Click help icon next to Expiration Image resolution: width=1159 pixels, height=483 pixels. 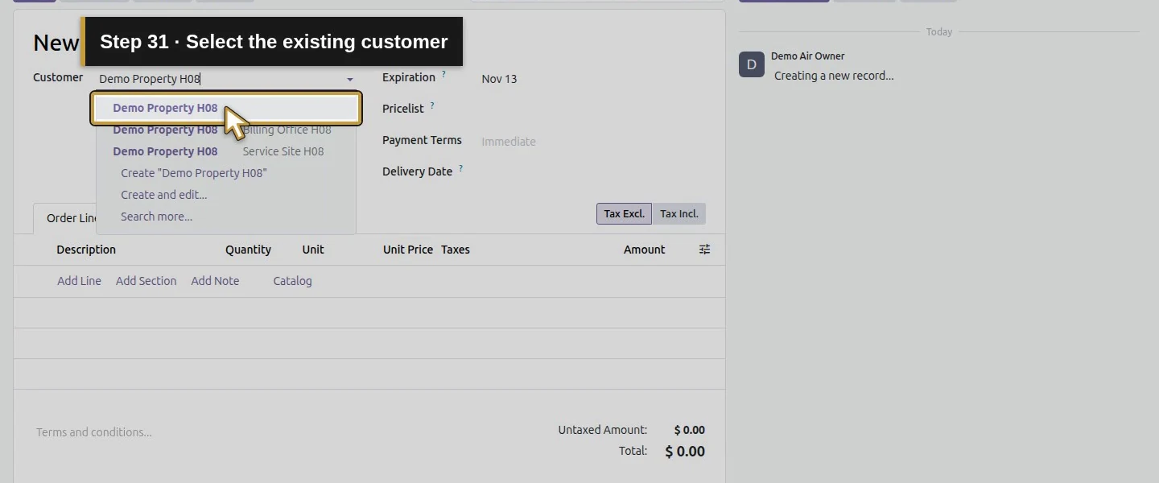(x=443, y=74)
